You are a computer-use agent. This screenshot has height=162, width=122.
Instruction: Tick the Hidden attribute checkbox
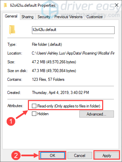[34, 114]
